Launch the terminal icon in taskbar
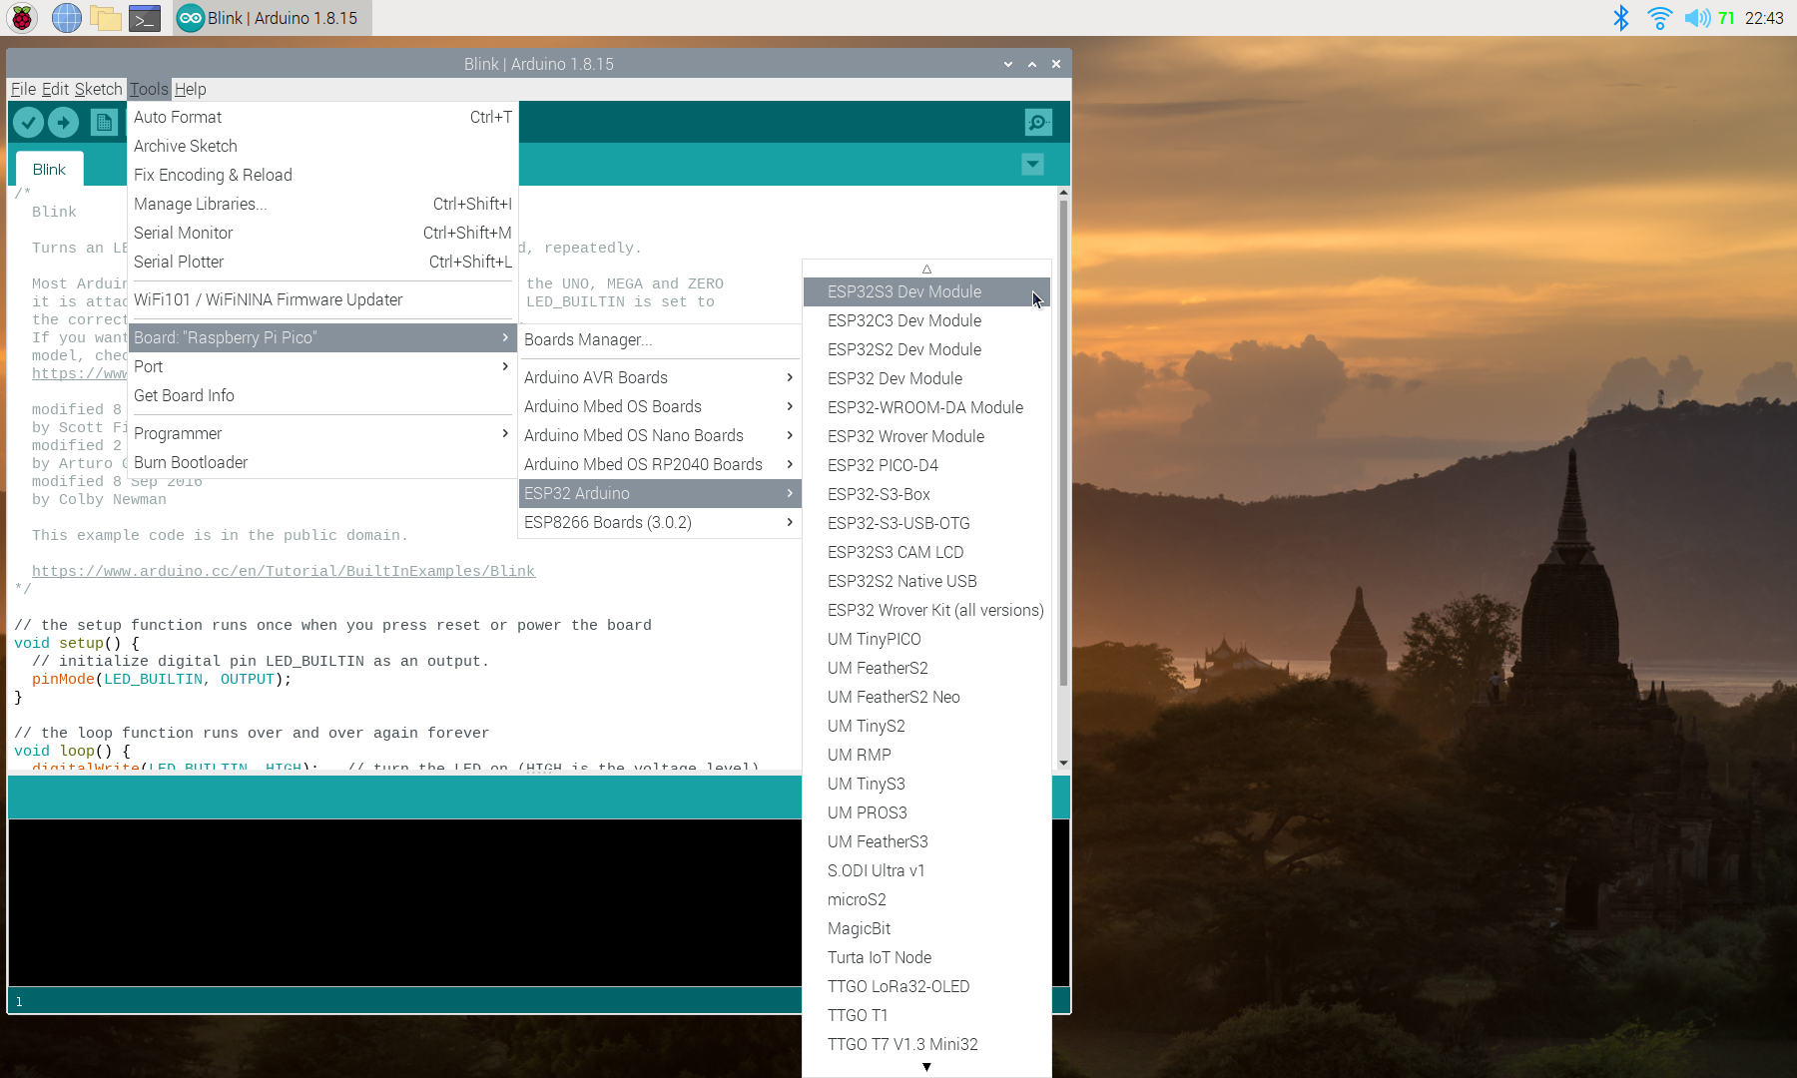This screenshot has width=1797, height=1078. [x=145, y=18]
